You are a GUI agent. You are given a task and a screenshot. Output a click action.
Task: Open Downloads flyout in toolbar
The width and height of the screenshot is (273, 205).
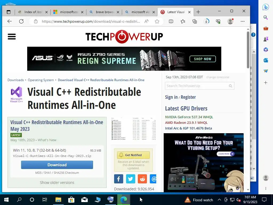[206, 21]
